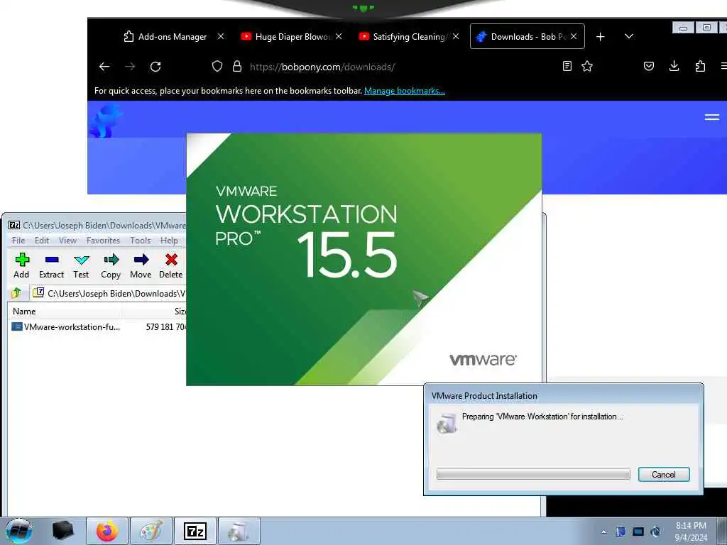Screen dimensions: 727x545
Task: Close the Add-ons Manager tab
Action: tap(221, 36)
